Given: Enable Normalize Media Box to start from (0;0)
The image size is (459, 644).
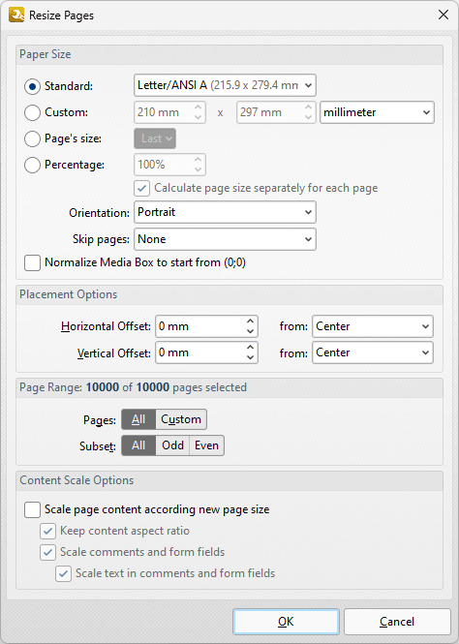Looking at the screenshot, I should click(32, 262).
